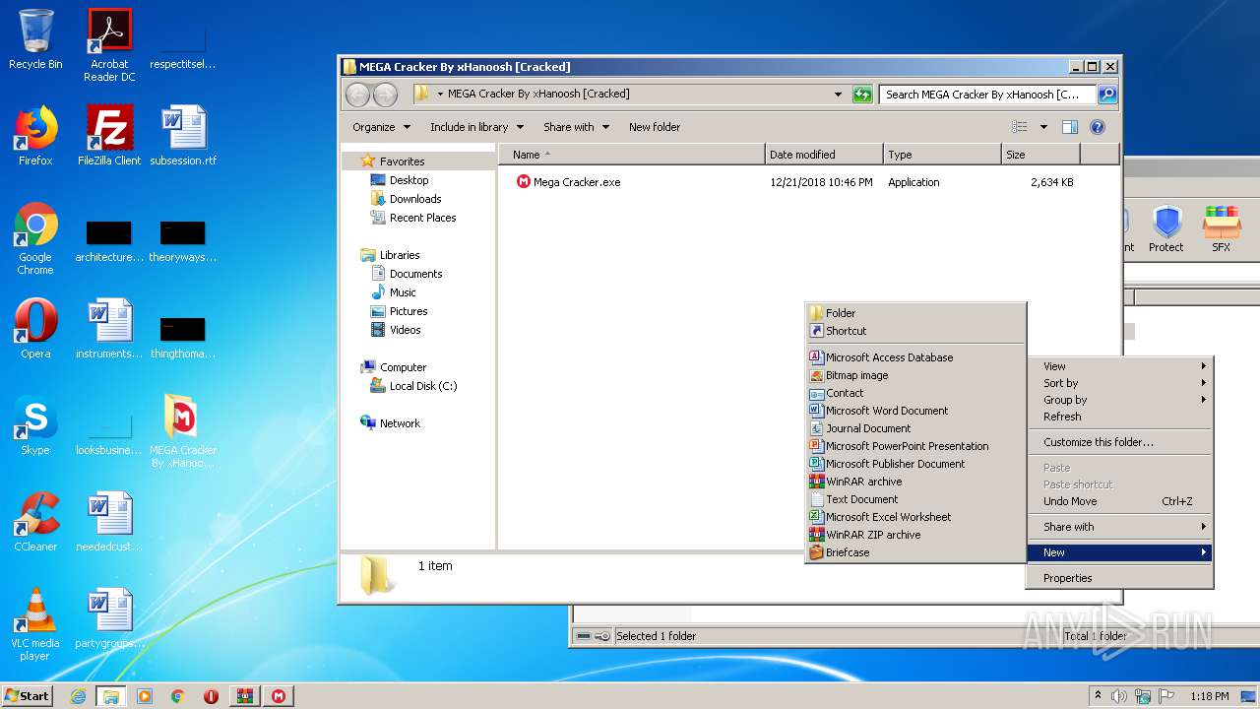Click Protect icon in WinRAR window
Image resolution: width=1260 pixels, height=709 pixels.
click(x=1166, y=229)
